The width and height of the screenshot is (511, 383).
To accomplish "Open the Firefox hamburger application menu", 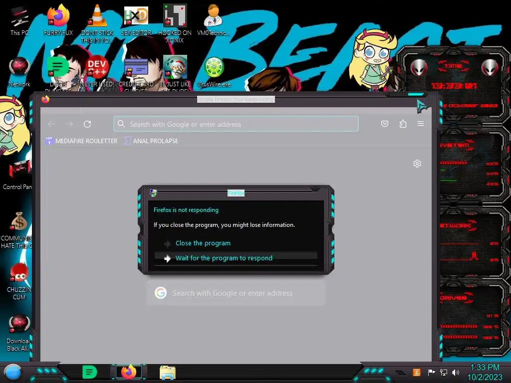I will 421,124.
